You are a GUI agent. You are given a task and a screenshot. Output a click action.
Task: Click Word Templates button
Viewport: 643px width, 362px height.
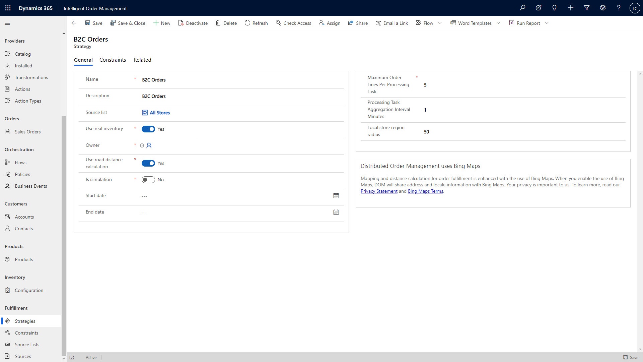tap(471, 23)
